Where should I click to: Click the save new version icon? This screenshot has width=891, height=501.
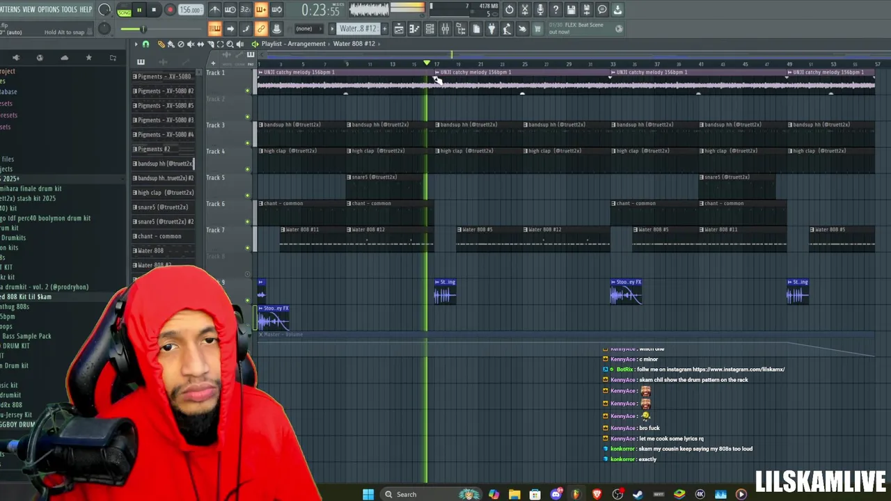pyautogui.click(x=586, y=10)
